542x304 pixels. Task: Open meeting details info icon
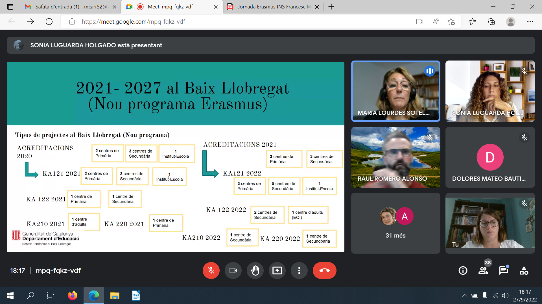tap(463, 271)
